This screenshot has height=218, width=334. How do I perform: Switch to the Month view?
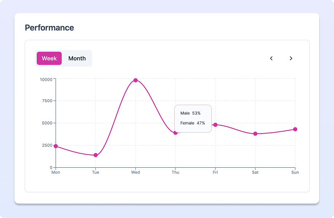77,59
